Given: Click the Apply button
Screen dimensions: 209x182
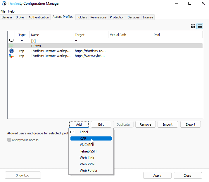Looking at the screenshot, I should pyautogui.click(x=157, y=176).
